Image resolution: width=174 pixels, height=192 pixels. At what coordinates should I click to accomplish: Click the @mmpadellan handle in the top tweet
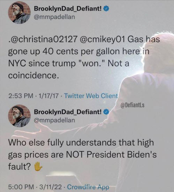click(54, 17)
